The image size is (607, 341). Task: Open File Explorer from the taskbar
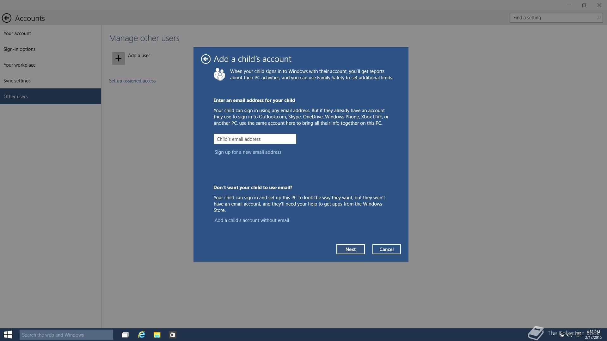tap(157, 335)
